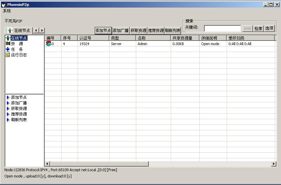Image resolution: width=281 pixels, height=185 pixels.
Task: Click the green figure icon on 在线节点 tab
Action: pyautogui.click(x=10, y=31)
